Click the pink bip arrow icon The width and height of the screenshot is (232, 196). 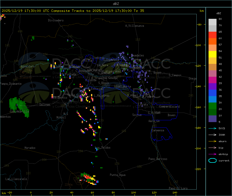[x=212, y=148]
